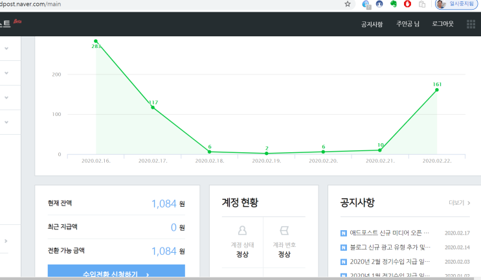Open the 주인공 님 account menu
The image size is (481, 280).
point(408,24)
